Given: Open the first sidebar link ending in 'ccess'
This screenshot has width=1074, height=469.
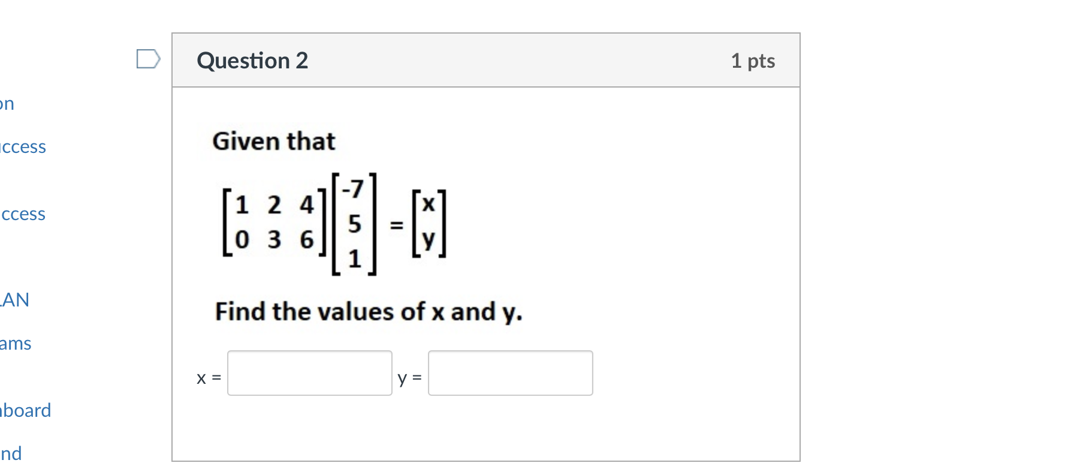Looking at the screenshot, I should pyautogui.click(x=23, y=146).
